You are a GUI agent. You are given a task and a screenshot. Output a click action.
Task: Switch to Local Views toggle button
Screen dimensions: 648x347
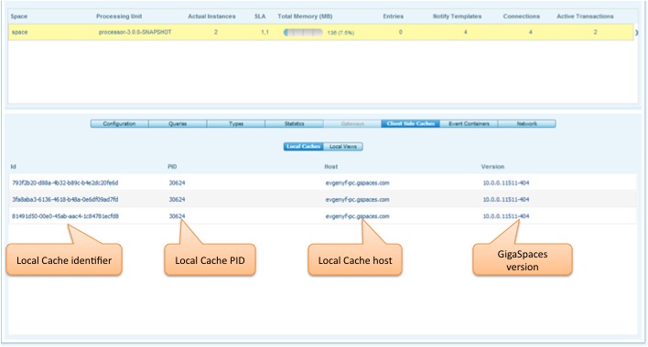343,146
